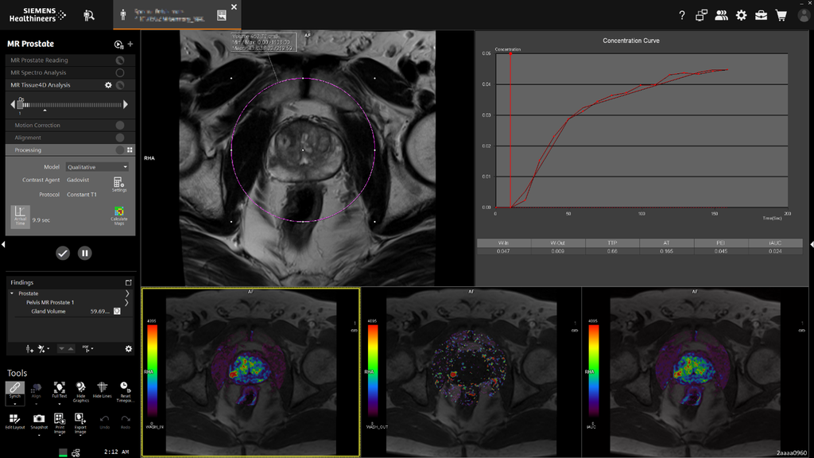
Task: Open the Model Qualitative dropdown
Action: [97, 166]
